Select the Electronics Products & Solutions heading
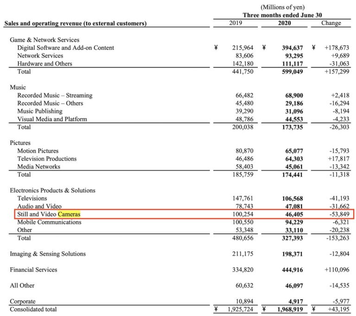This screenshot has height=316, width=356. (x=52, y=190)
